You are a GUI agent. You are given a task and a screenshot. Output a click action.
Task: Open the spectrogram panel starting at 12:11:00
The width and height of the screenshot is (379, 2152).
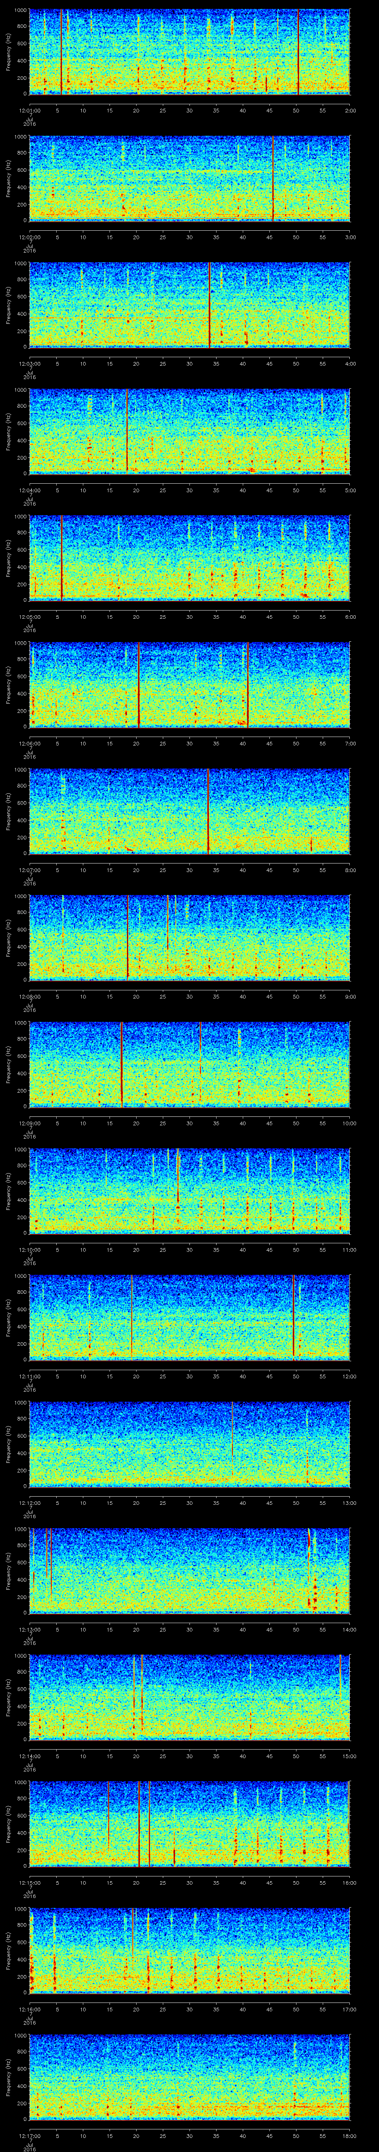point(190,1318)
